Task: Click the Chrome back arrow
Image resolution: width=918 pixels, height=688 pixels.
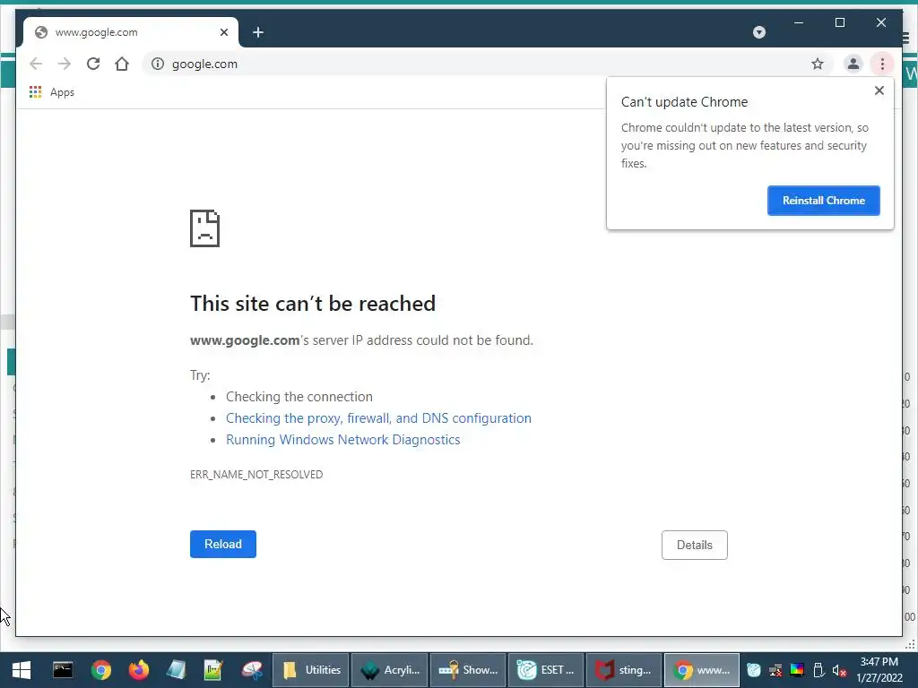Action: pos(36,64)
